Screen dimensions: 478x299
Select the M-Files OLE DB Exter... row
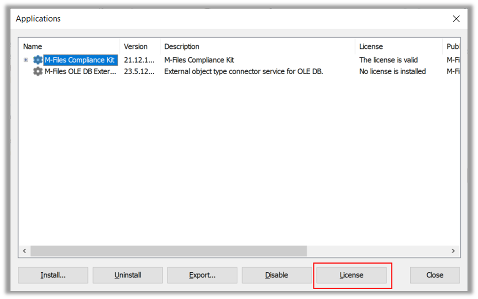[x=80, y=71]
